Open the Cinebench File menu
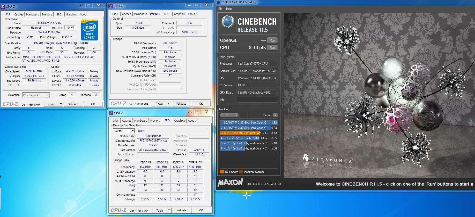Screen dimensions: 475x217 [220, 9]
